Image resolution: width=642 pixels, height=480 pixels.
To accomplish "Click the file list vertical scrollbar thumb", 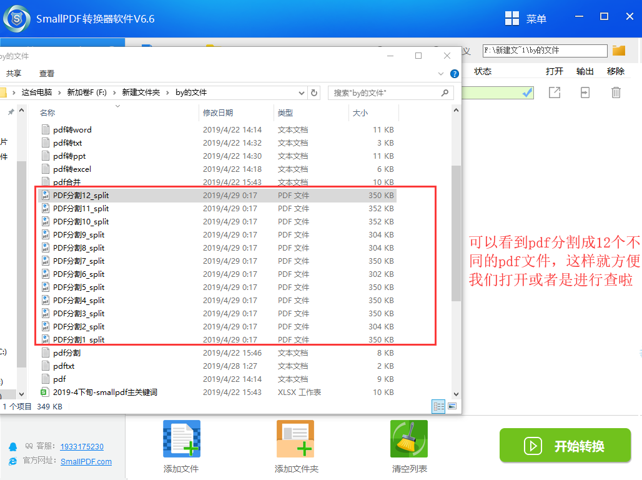I will (456, 234).
